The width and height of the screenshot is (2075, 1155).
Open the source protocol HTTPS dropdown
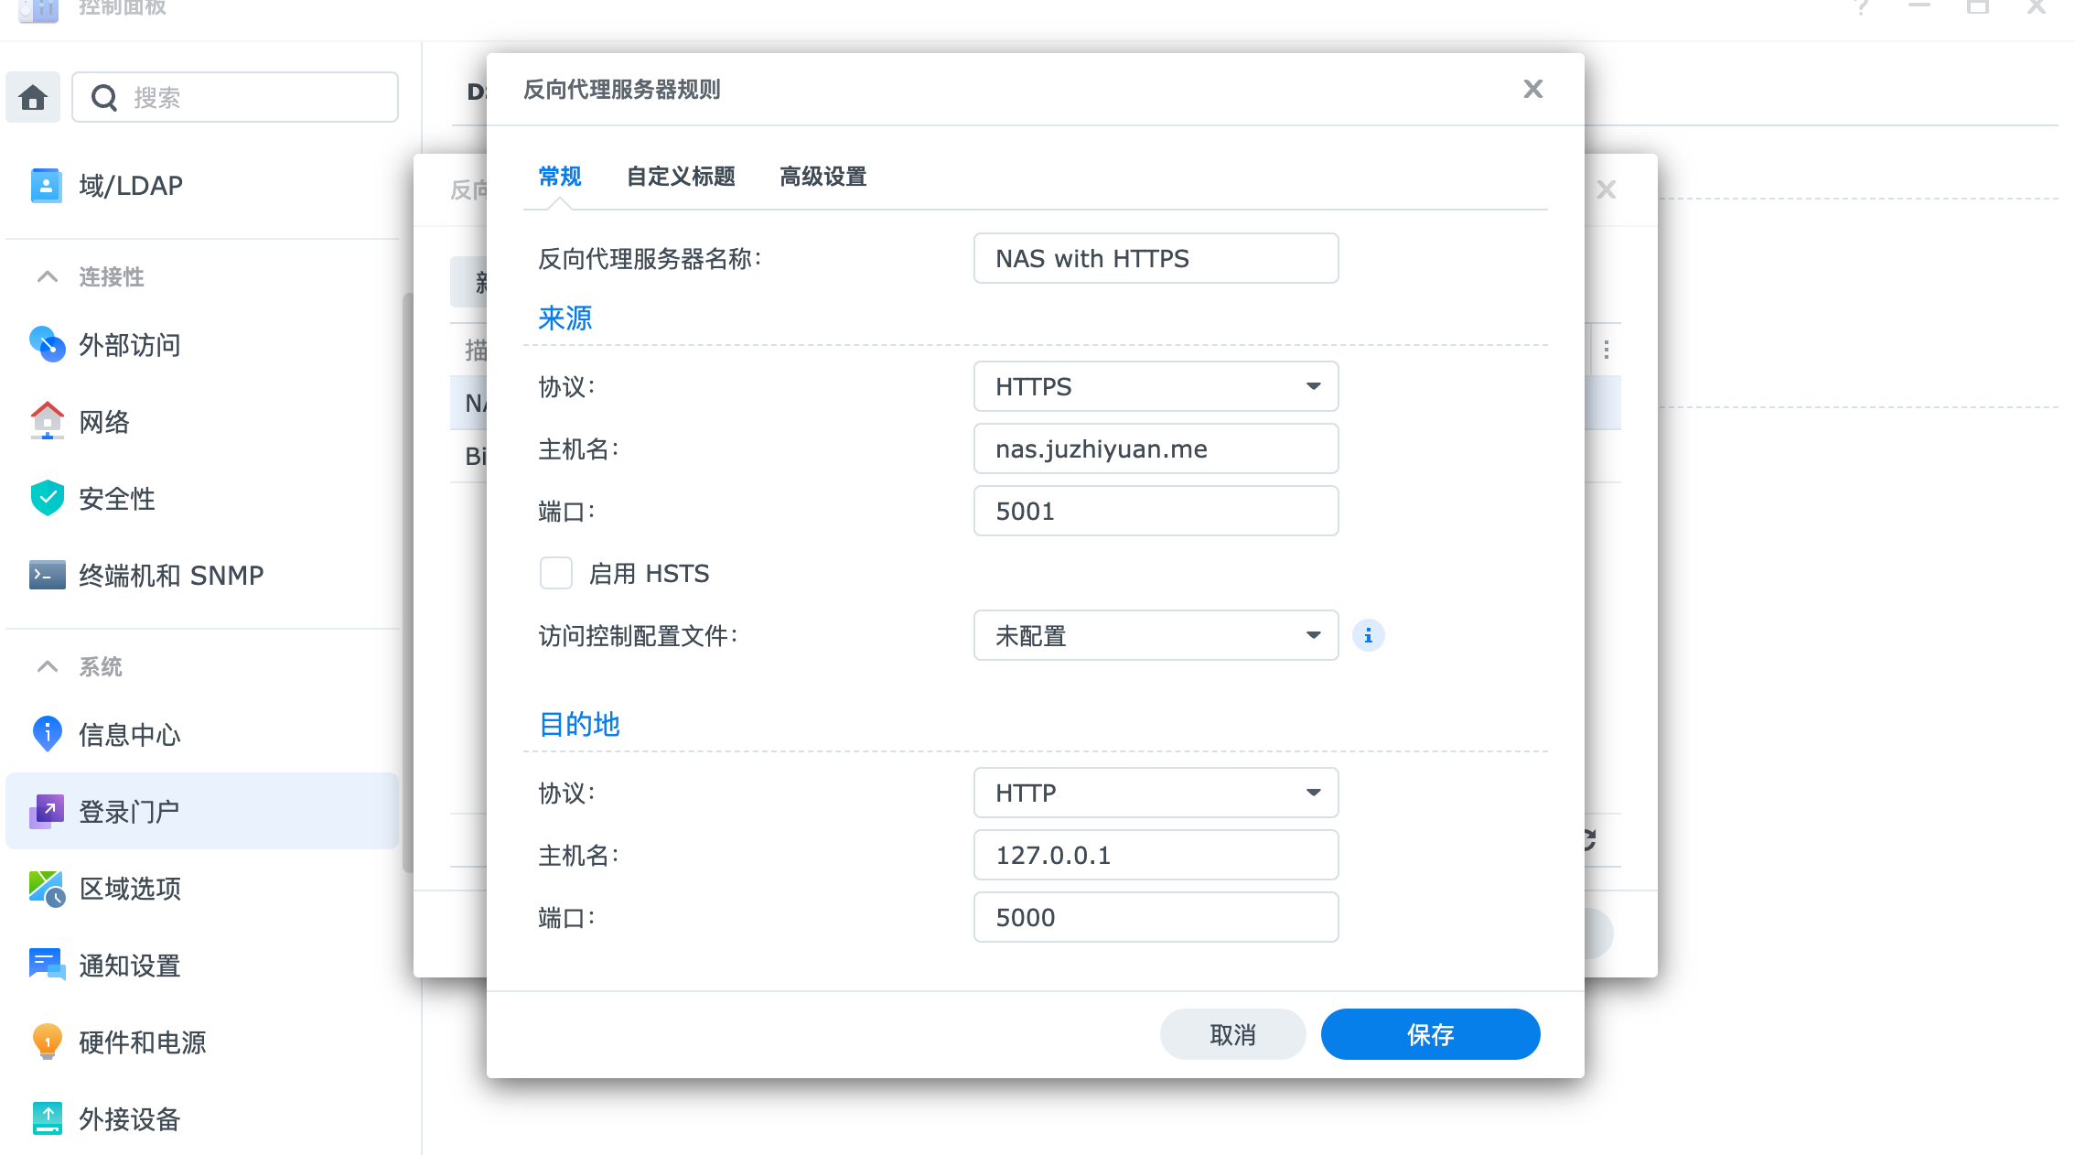pyautogui.click(x=1156, y=386)
